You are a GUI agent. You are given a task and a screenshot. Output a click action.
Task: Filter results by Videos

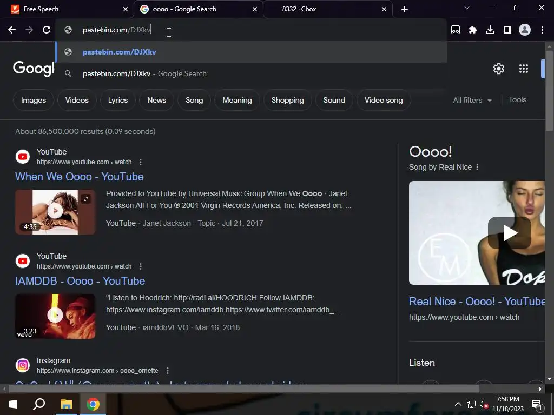[77, 100]
